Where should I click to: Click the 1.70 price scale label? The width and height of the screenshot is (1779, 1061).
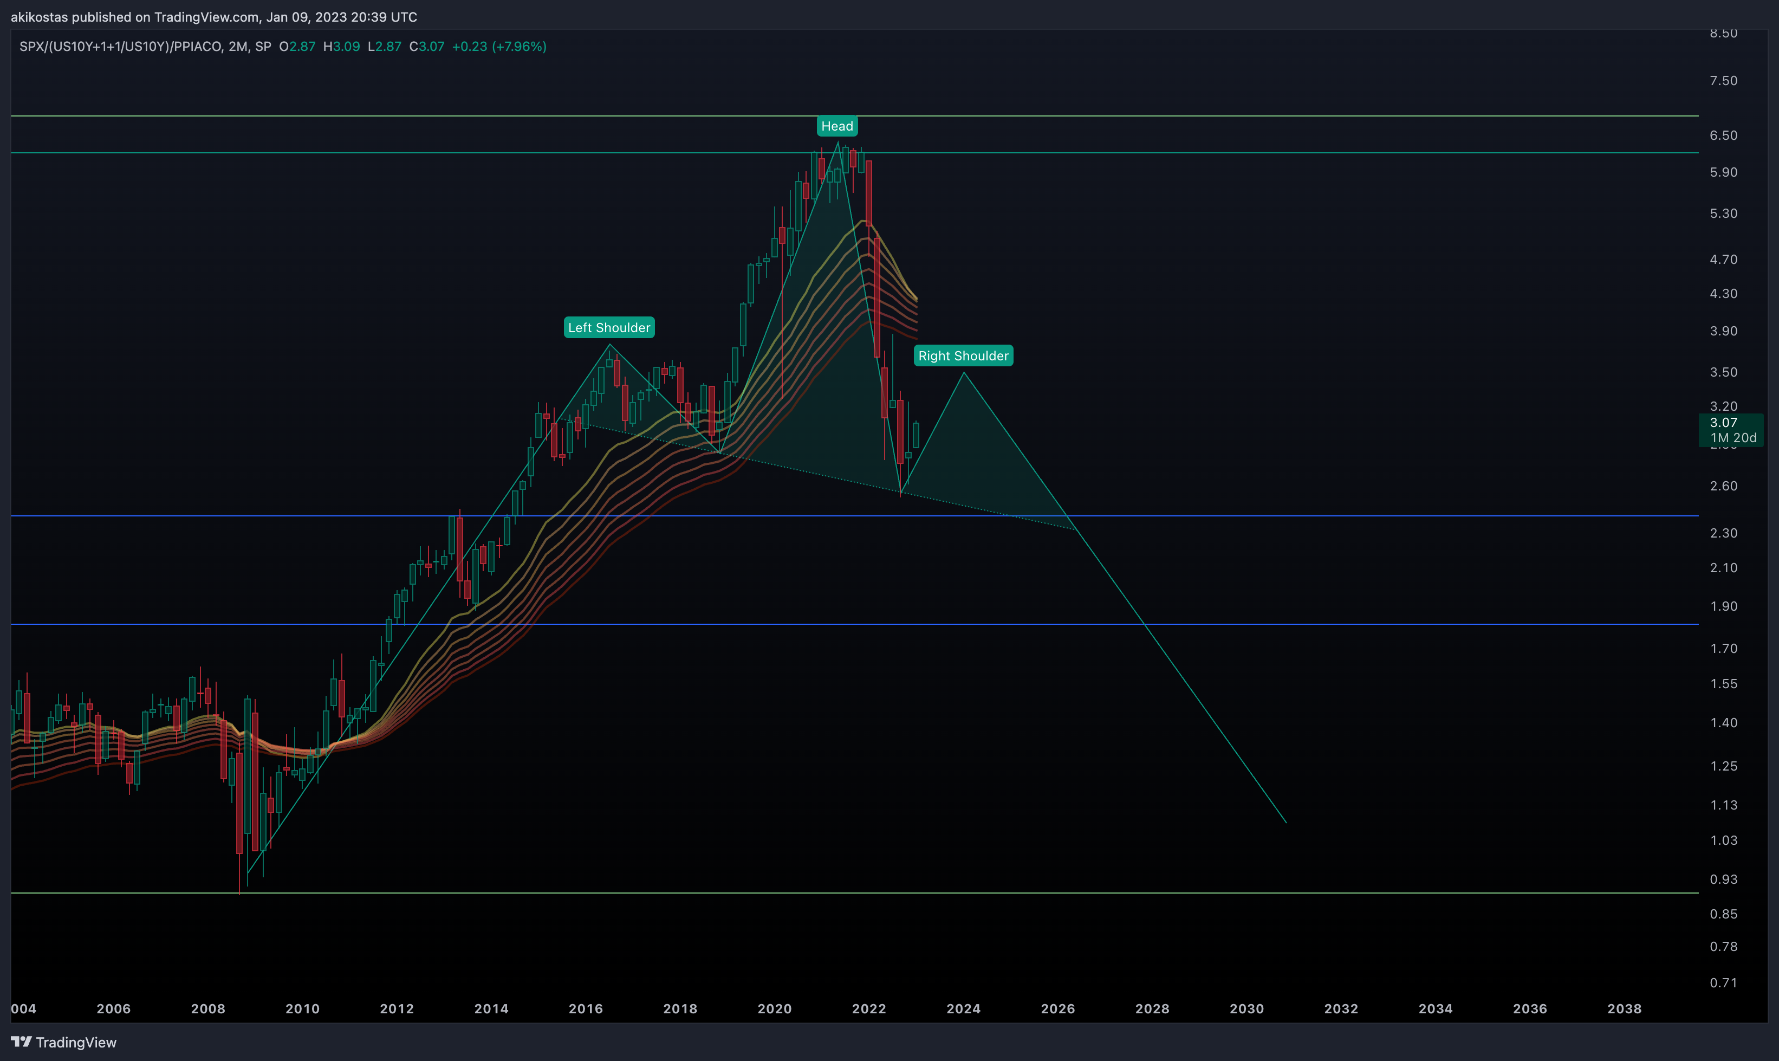pos(1723,649)
